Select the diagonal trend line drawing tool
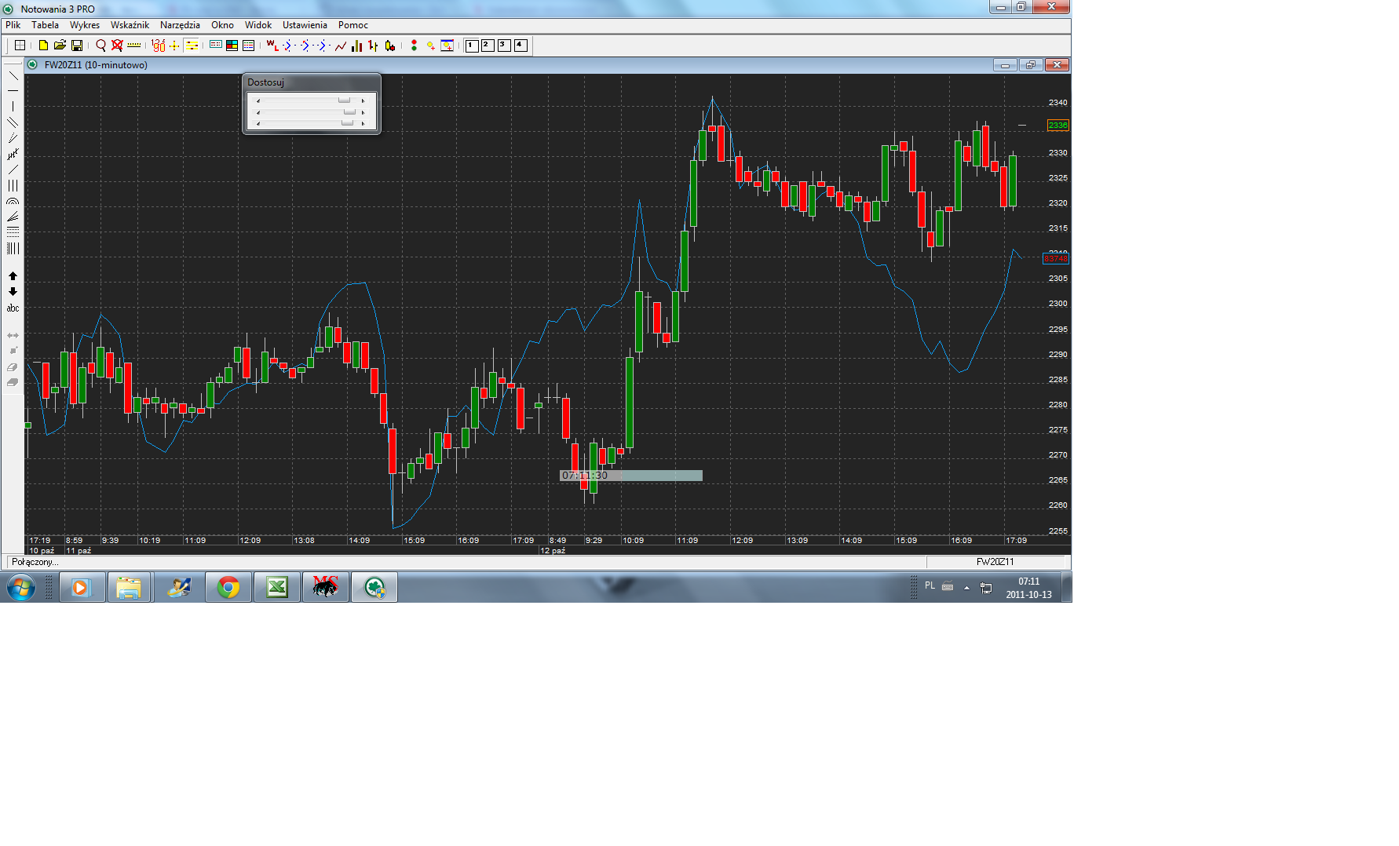Image resolution: width=1399 pixels, height=846 pixels. 13,75
